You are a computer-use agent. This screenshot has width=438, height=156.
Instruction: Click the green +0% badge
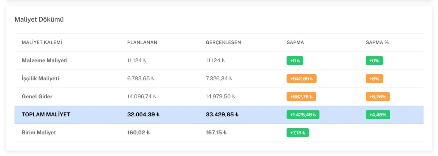pyautogui.click(x=374, y=61)
